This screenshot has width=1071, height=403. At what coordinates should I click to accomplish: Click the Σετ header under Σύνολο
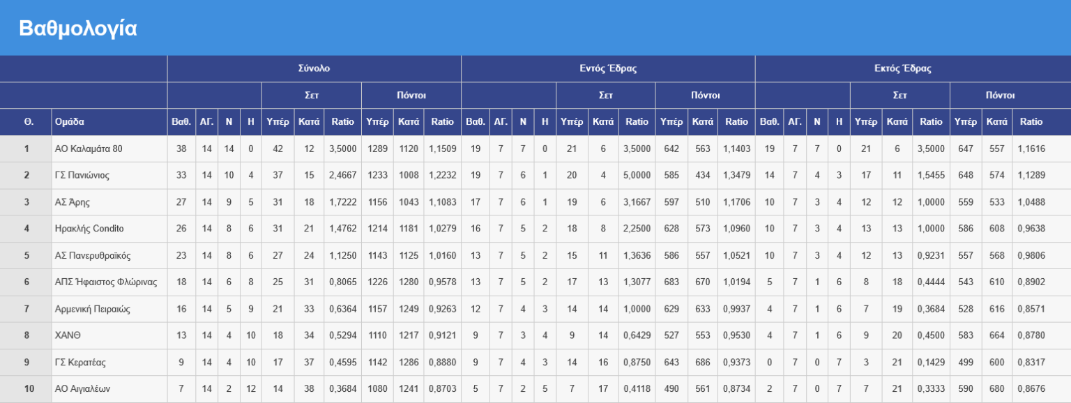pyautogui.click(x=312, y=96)
